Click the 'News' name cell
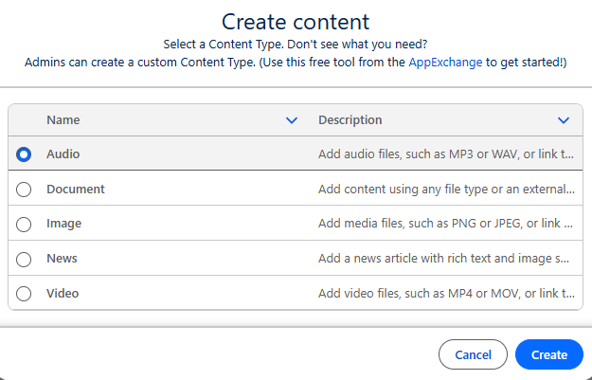 click(62, 259)
